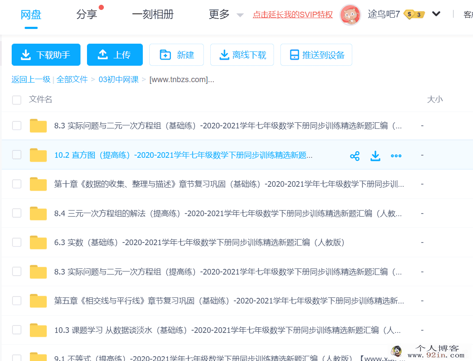The image size is (473, 361).
Task: Sort by the 大小 column header
Action: 434,99
